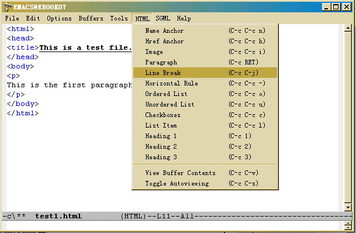Screen dimensions: 356x233
Task: Select Image in the HTML menu
Action: pos(205,52)
